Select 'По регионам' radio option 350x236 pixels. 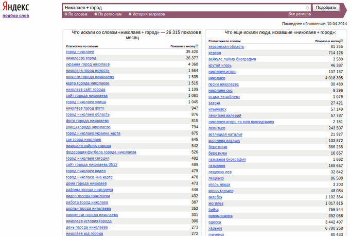(96, 14)
